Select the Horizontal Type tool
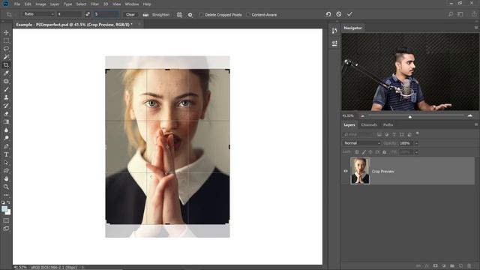 tap(6, 154)
